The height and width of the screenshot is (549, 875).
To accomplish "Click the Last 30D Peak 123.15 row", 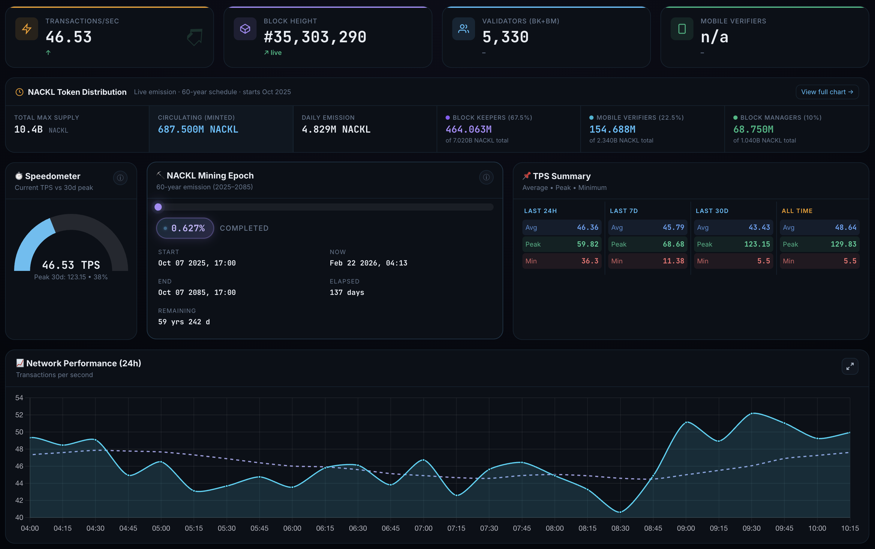I will coord(733,244).
